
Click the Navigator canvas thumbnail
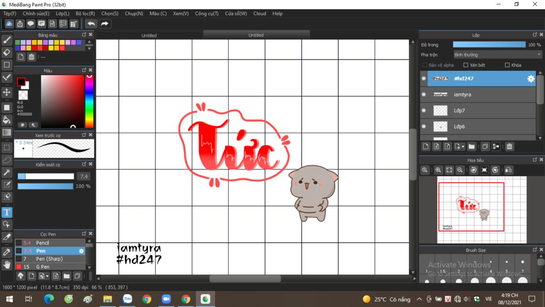click(482, 210)
